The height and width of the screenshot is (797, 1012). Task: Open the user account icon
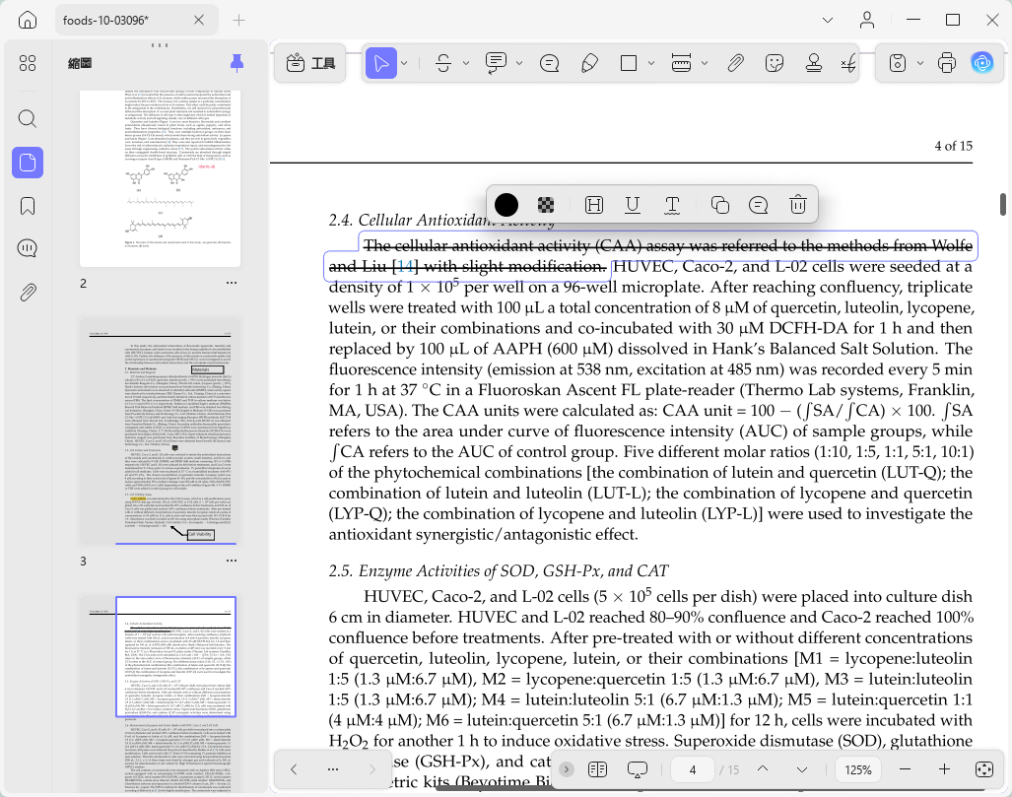867,20
